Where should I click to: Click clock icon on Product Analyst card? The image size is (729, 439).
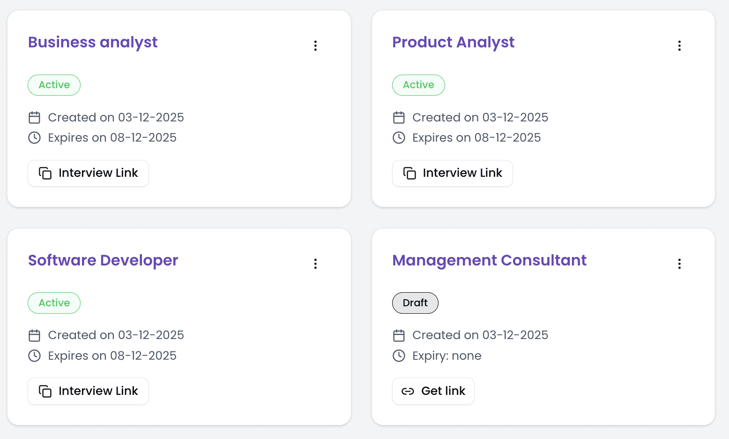399,137
